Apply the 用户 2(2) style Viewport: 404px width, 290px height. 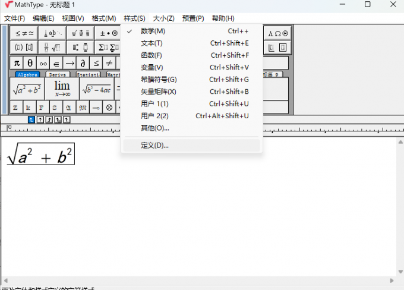(191, 116)
